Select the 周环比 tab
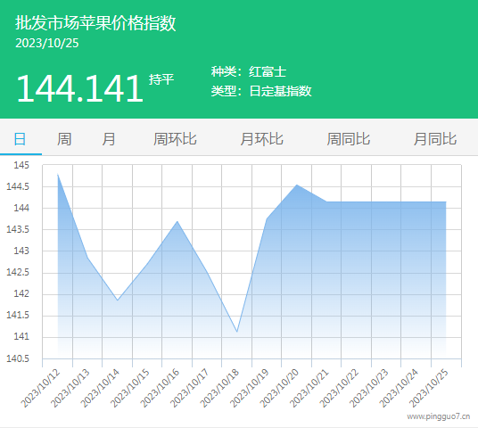The height and width of the screenshot is (428, 478). 175,139
